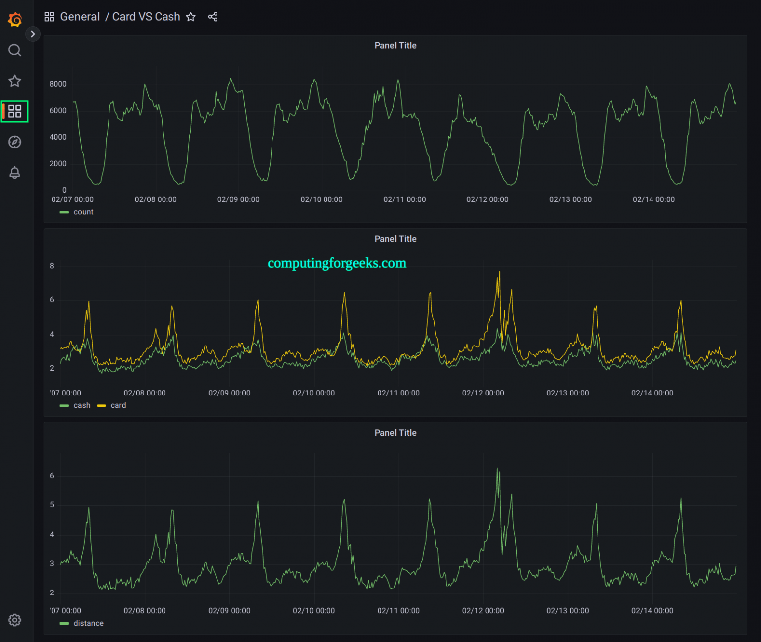761x642 pixels.
Task: Select the Card VS Cash dashboard title
Action: pyautogui.click(x=146, y=16)
